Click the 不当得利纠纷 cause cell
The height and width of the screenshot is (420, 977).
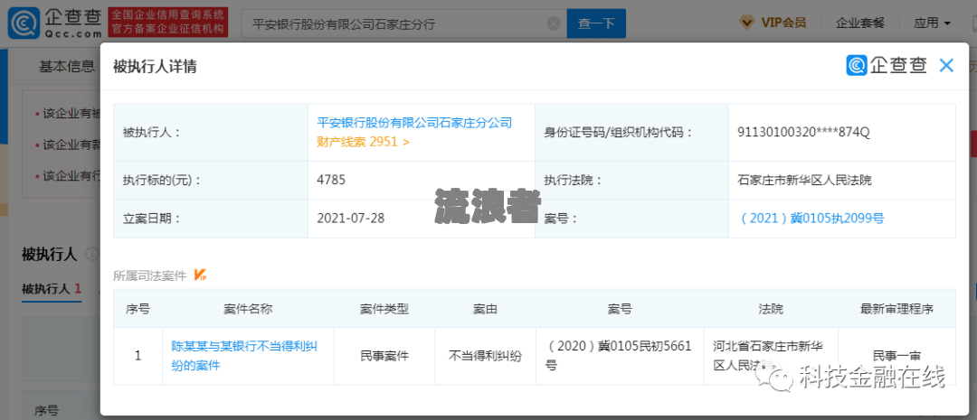[486, 357]
